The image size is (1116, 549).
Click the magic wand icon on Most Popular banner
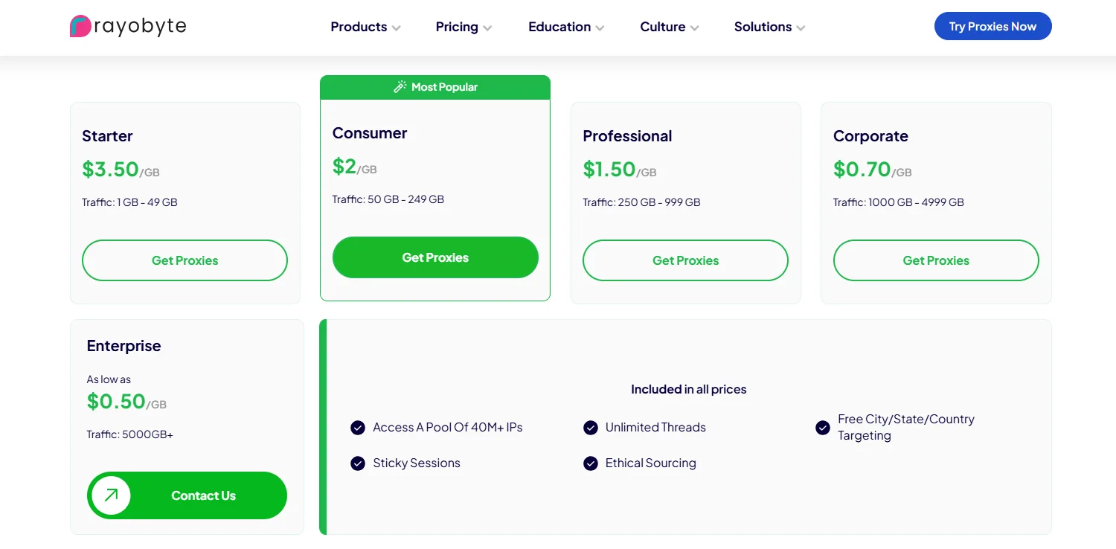[x=401, y=86]
